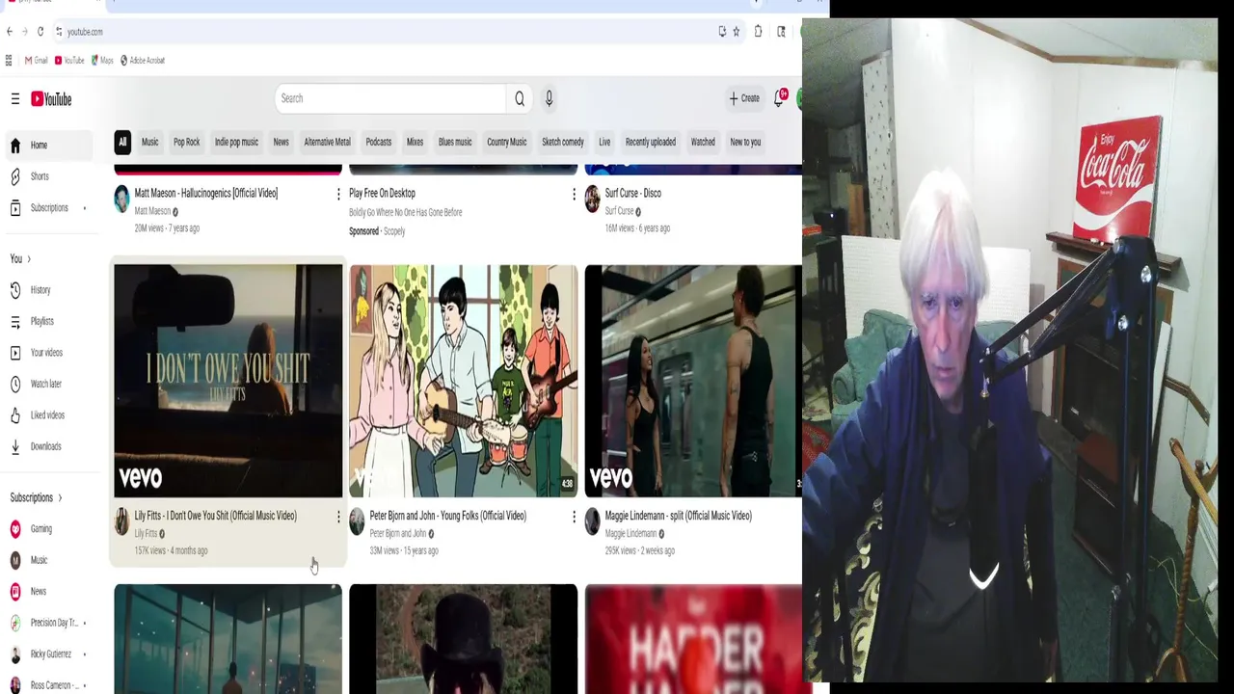Open Liked videos in the sidebar
The image size is (1234, 694).
coord(48,415)
